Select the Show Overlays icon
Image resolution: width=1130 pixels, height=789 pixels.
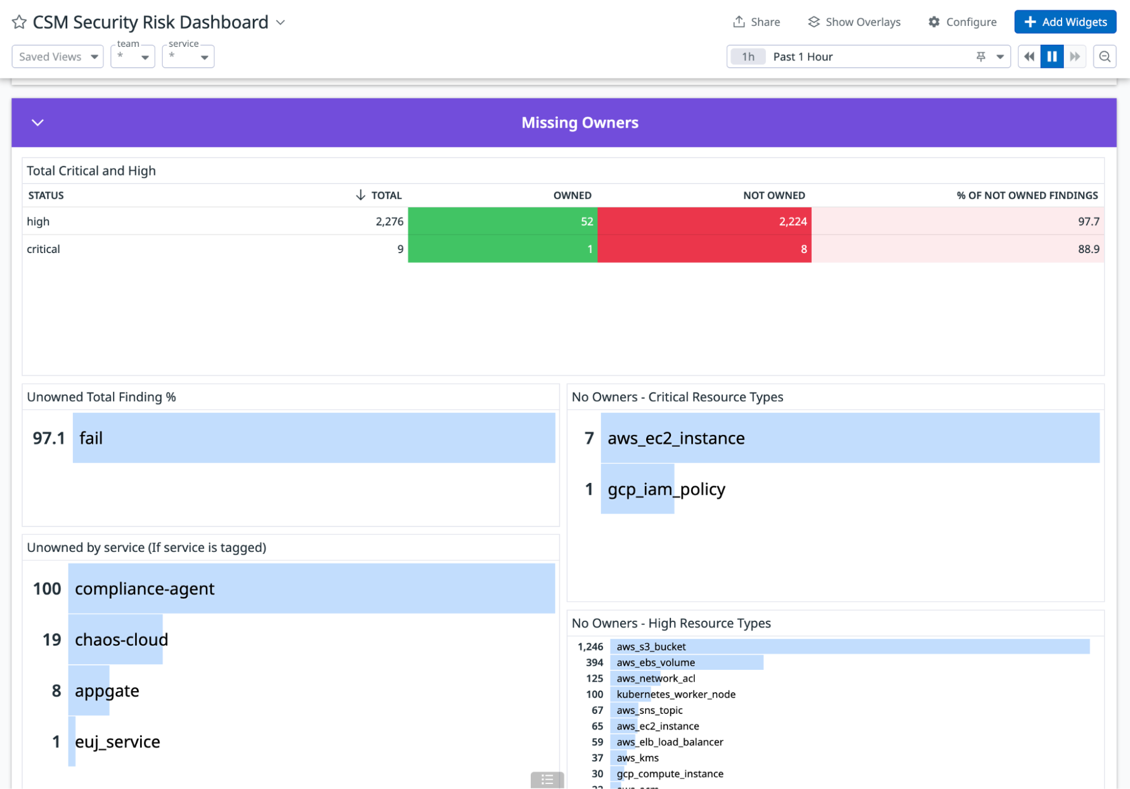pos(814,21)
